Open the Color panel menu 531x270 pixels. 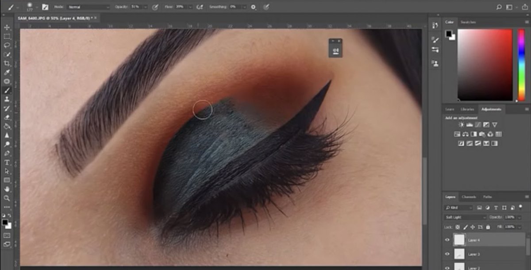pos(527,22)
